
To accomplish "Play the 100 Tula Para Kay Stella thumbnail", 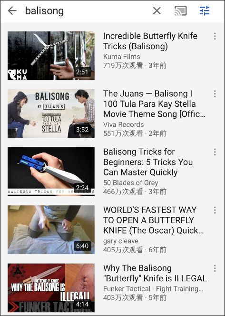I will click(51, 113).
